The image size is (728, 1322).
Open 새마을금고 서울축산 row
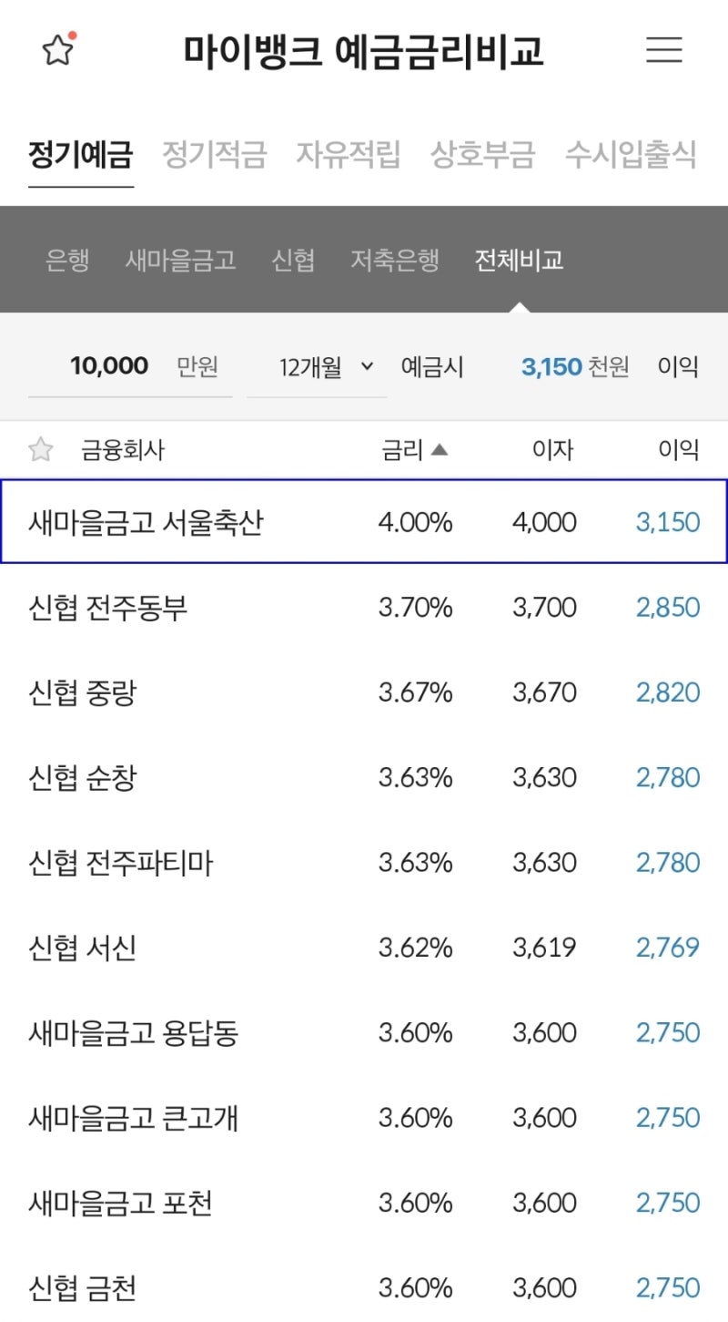[364, 522]
